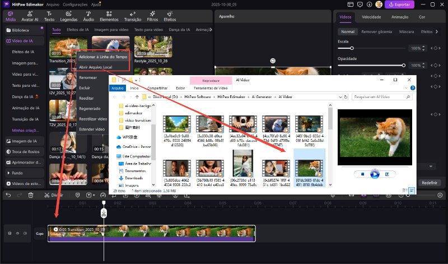Open the user avatar profile
This screenshot has height=264, width=448.
click(379, 4)
